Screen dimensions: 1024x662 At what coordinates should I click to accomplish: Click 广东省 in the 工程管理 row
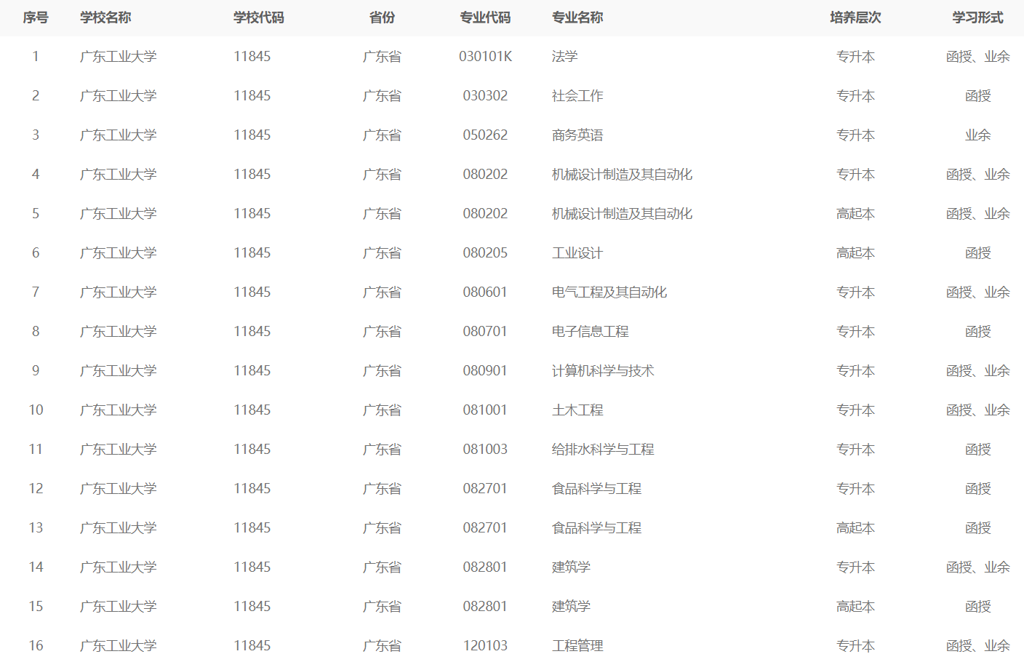pyautogui.click(x=382, y=646)
